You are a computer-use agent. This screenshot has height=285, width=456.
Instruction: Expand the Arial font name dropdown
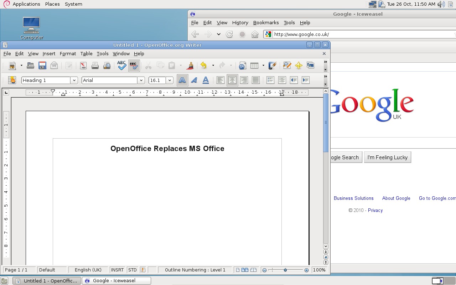[141, 80]
